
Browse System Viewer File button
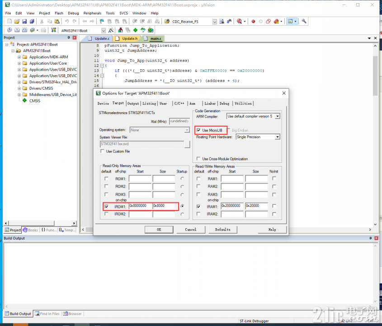[x=187, y=144]
